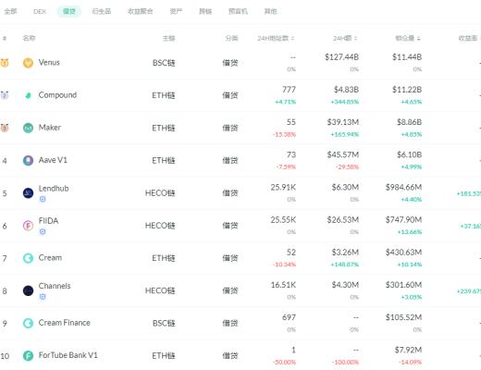The height and width of the screenshot is (370, 481).
Task: Open the Lendhub project link
Action: coord(54,189)
